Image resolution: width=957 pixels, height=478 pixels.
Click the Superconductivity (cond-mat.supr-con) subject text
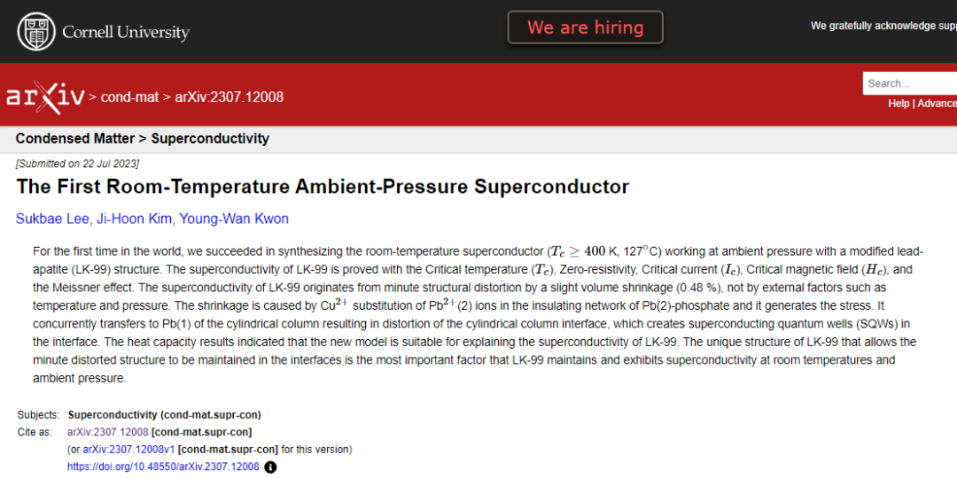click(x=165, y=415)
